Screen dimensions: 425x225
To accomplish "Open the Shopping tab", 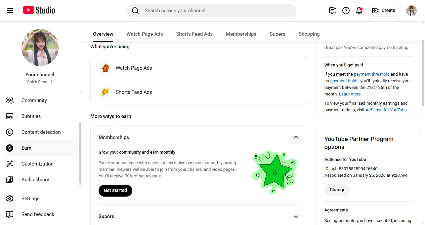I will (309, 34).
